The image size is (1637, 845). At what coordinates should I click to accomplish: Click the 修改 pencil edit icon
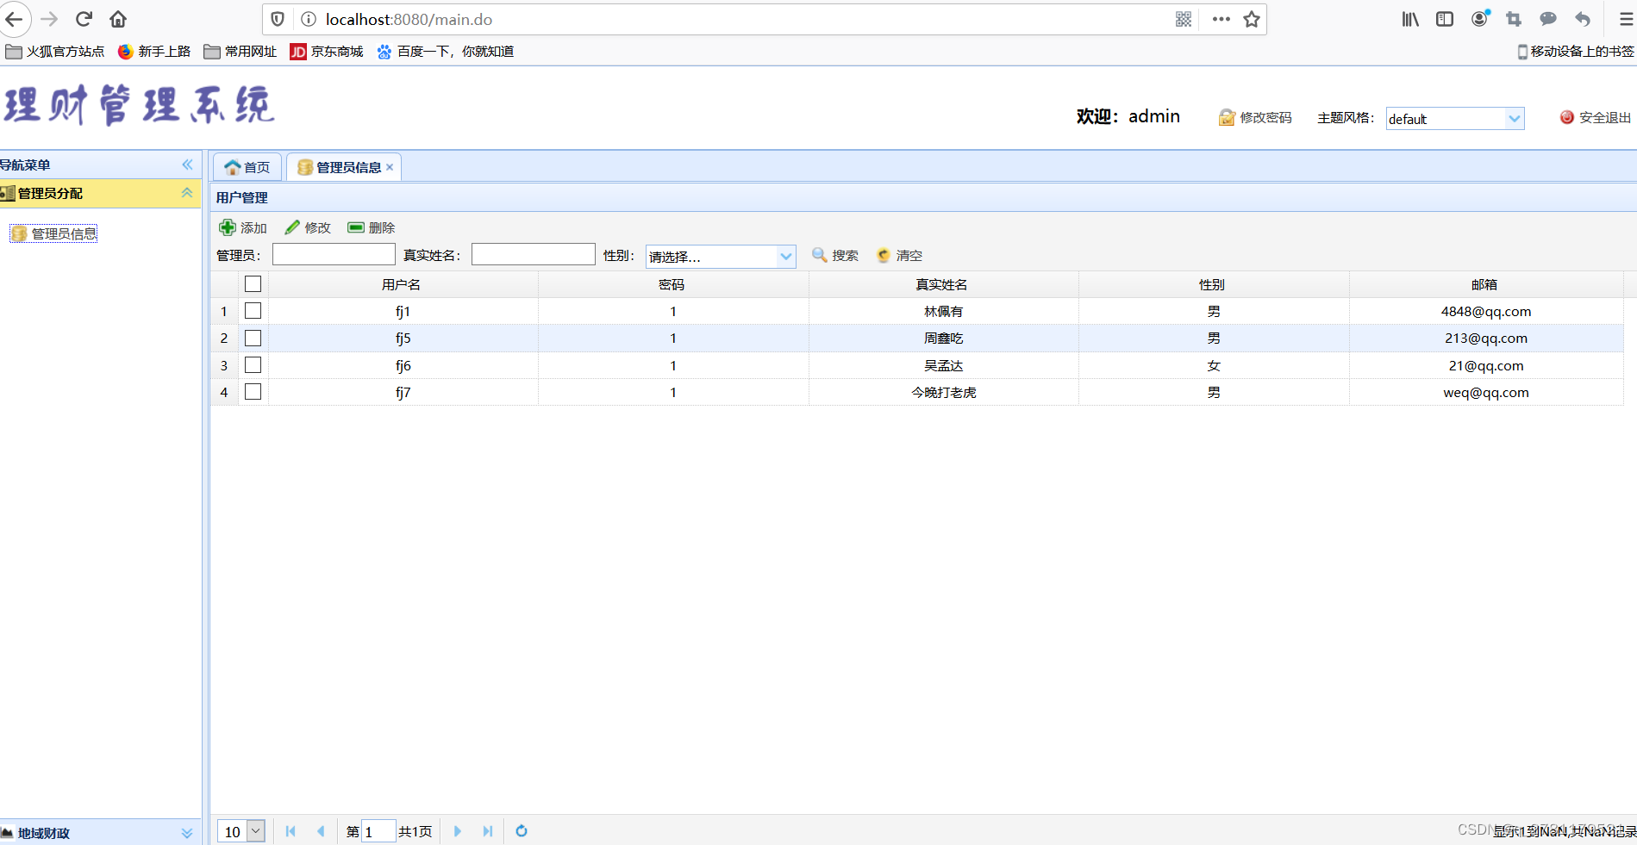(292, 227)
